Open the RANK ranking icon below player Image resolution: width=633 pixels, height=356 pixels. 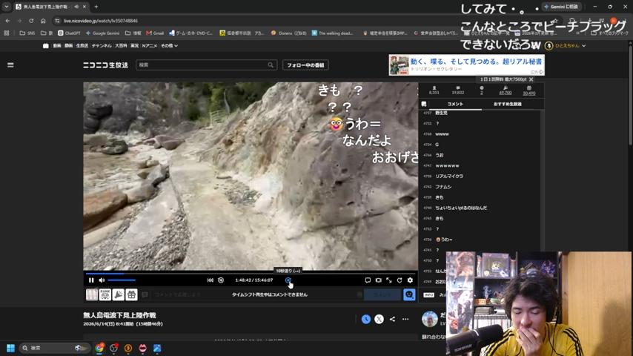point(105,294)
